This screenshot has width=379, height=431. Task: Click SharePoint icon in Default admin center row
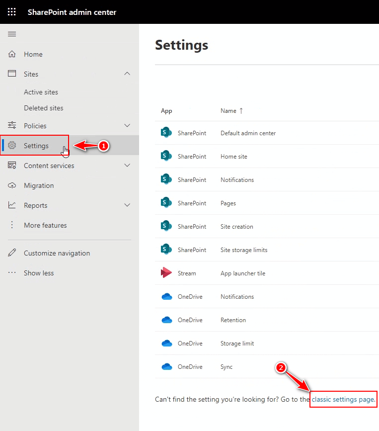pyautogui.click(x=166, y=133)
